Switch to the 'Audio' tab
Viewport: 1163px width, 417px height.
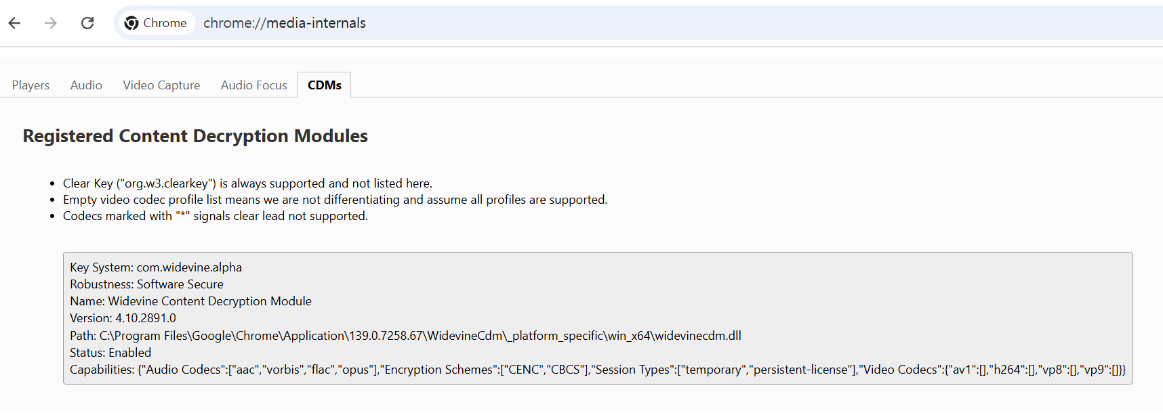pyautogui.click(x=85, y=85)
